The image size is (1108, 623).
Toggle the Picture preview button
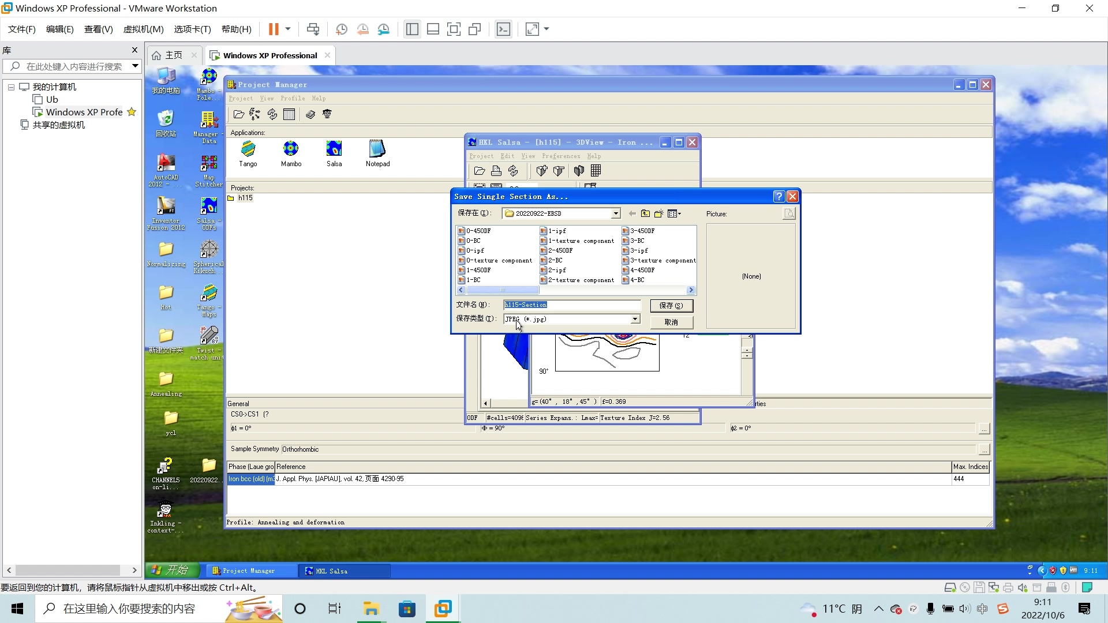coord(788,213)
